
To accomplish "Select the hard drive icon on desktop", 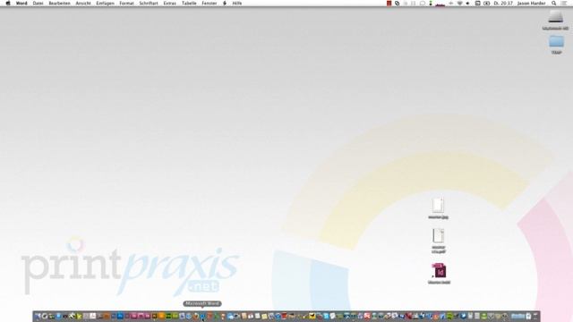I will [556, 17].
